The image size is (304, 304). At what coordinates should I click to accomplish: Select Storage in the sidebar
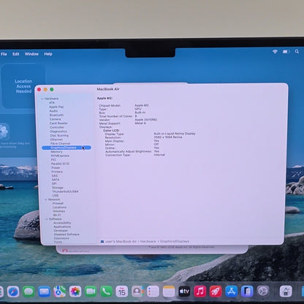coord(58,188)
